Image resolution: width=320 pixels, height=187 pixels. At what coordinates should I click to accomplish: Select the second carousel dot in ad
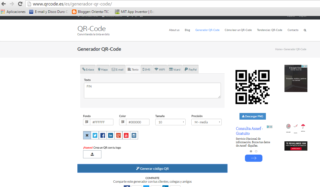tap(256, 151)
